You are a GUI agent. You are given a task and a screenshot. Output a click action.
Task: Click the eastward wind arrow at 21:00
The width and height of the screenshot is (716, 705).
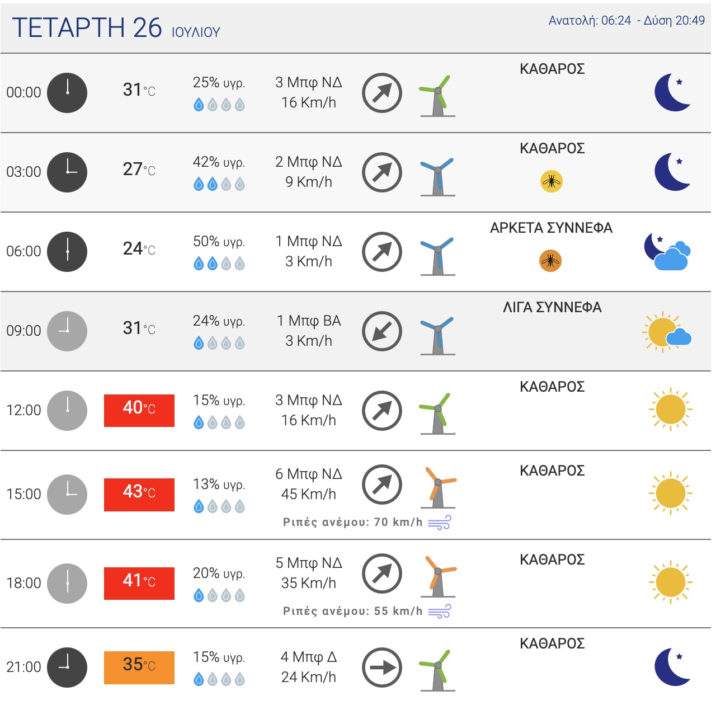(382, 668)
